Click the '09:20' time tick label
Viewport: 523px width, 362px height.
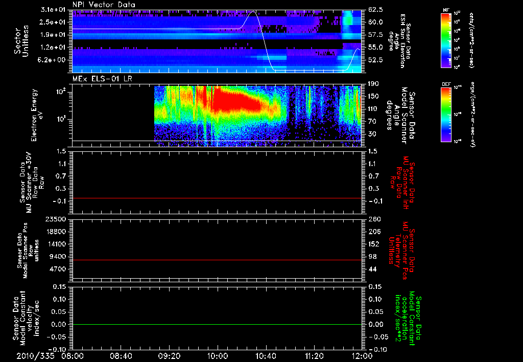169,356
